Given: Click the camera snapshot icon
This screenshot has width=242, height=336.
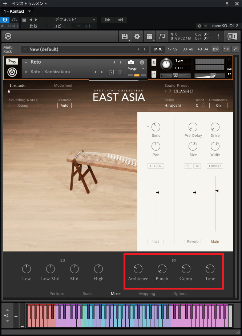Looking at the screenshot, I should [x=131, y=62].
